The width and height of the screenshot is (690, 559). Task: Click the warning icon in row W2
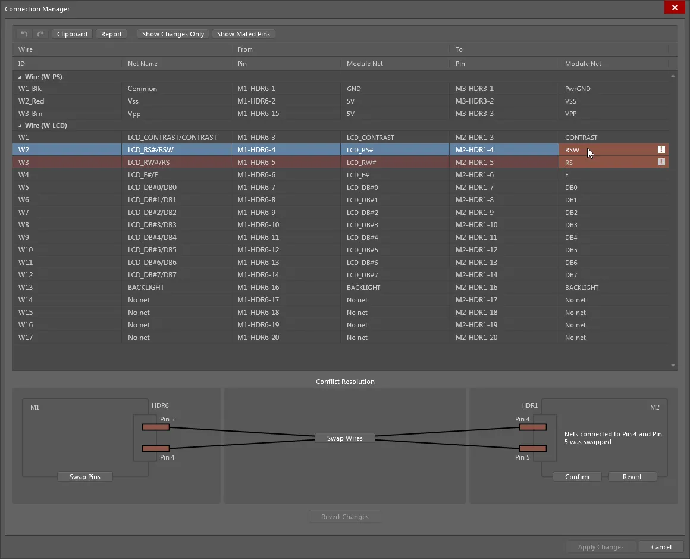click(661, 150)
